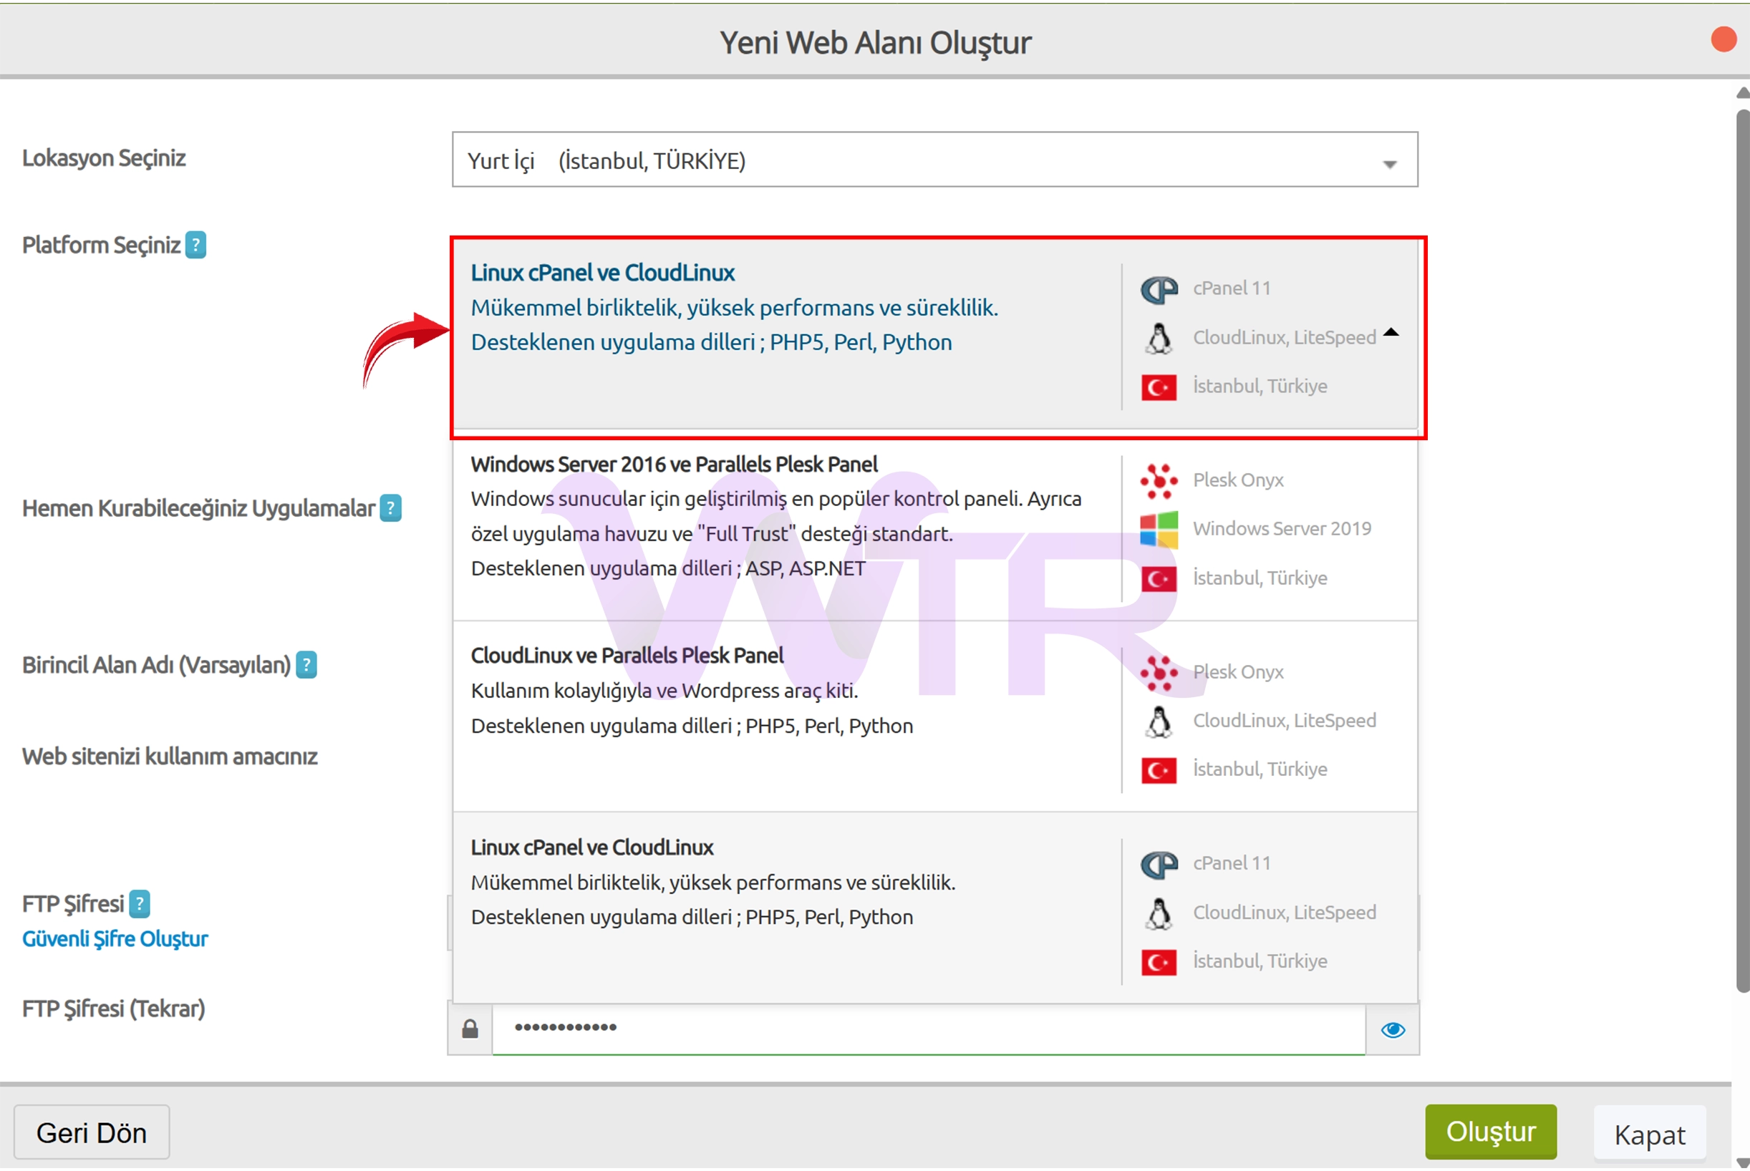1750x1171 pixels.
Task: Click the Güvenli Şifre Oluştur link
Action: [115, 939]
